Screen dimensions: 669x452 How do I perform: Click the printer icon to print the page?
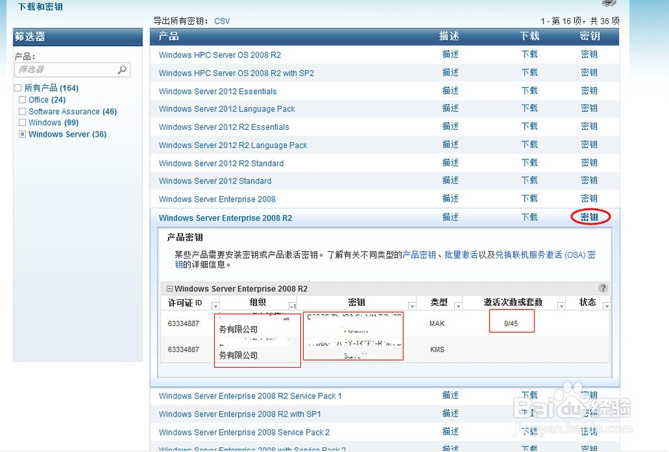click(607, 3)
